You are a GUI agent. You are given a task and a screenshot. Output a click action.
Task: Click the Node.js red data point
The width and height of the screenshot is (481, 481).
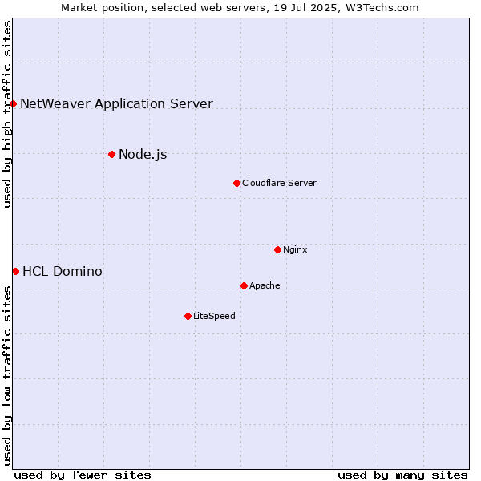112,154
